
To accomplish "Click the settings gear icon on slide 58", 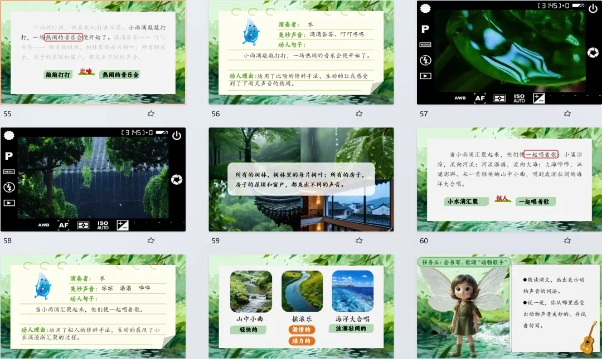I will (9, 135).
